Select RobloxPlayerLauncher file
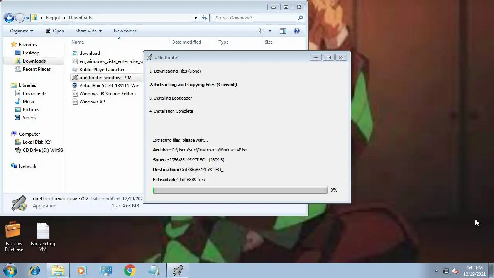The width and height of the screenshot is (494, 278). tap(102, 69)
